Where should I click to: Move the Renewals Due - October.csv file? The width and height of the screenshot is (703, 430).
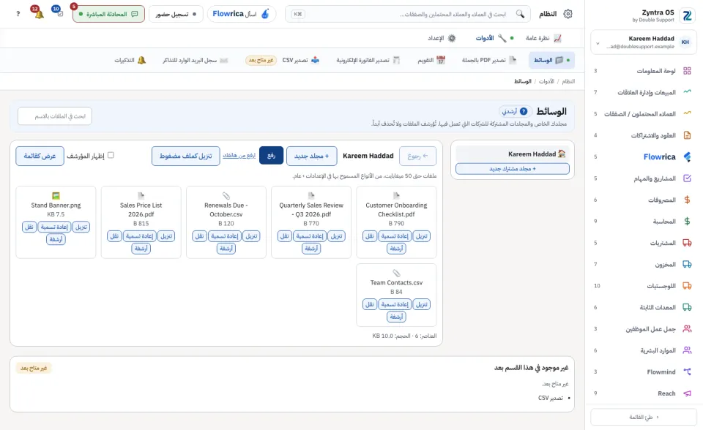pyautogui.click(x=199, y=236)
